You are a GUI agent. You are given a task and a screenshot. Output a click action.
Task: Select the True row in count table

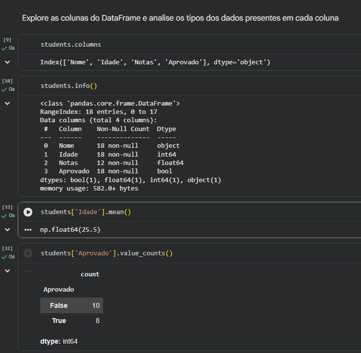pos(72,321)
